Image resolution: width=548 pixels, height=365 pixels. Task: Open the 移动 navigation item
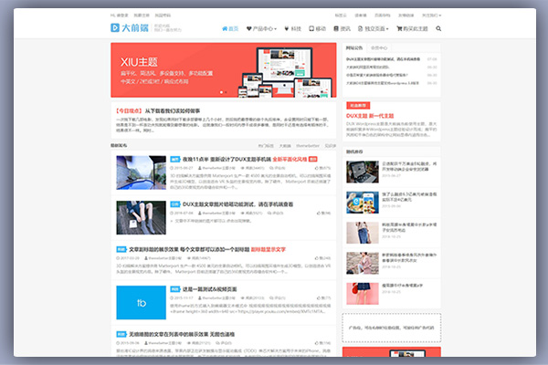click(317, 28)
